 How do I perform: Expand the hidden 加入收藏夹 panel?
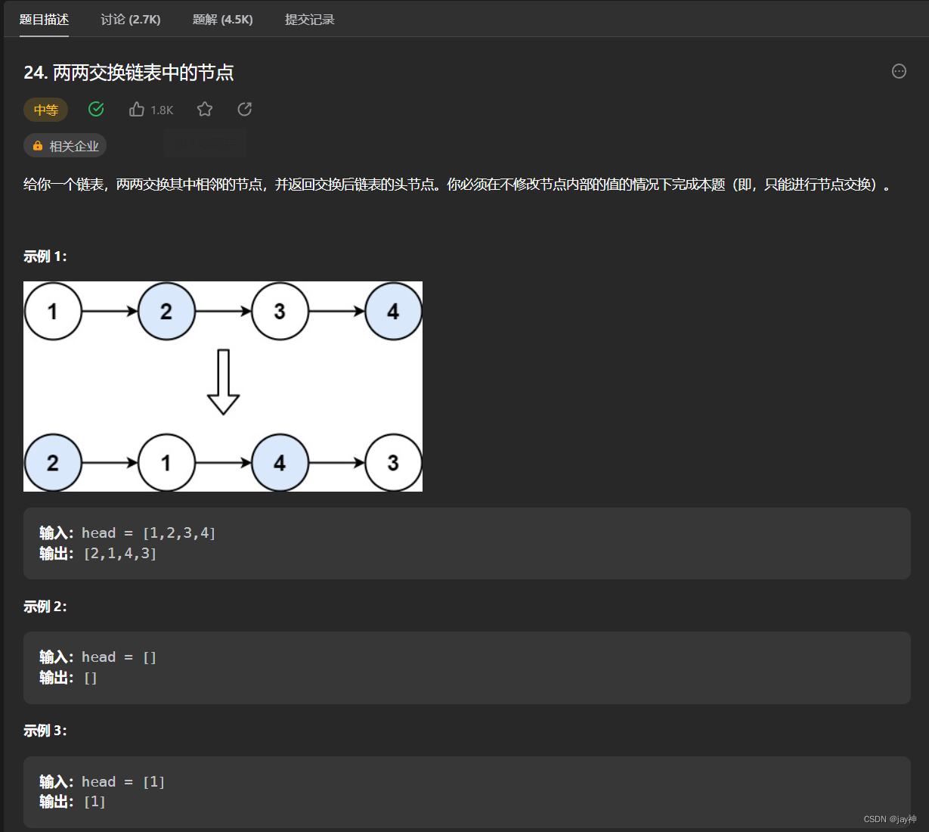(204, 143)
